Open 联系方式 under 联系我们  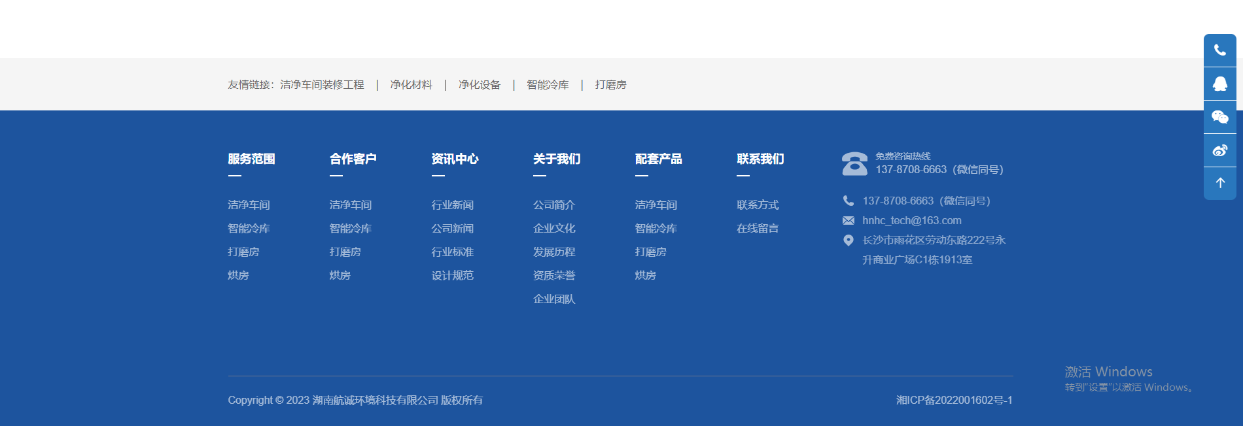(758, 205)
